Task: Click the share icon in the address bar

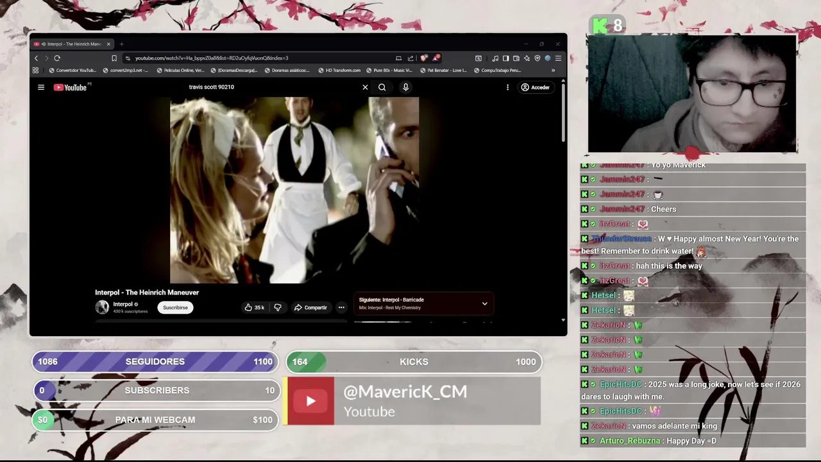Action: pyautogui.click(x=410, y=58)
